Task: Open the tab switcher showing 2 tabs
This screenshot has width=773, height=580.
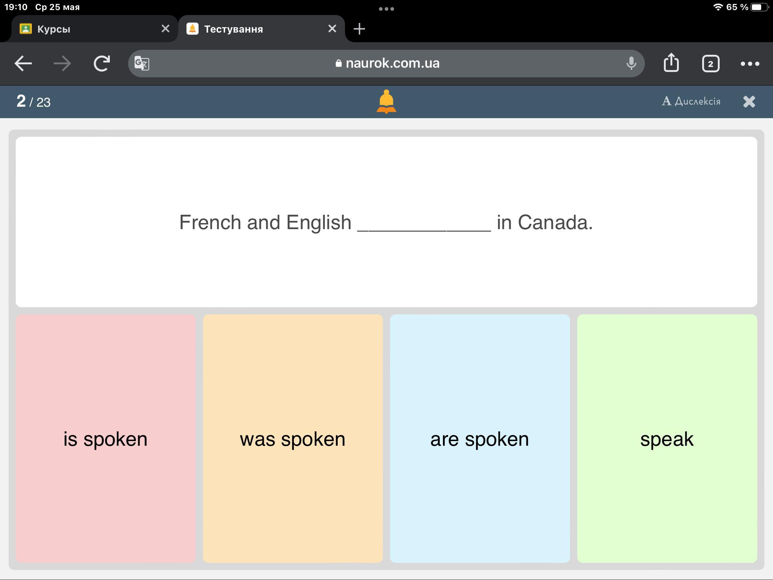Action: click(x=710, y=64)
